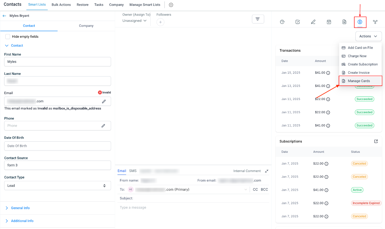The image size is (385, 229).
Task: Click the Internal Comment link
Action: (247, 171)
